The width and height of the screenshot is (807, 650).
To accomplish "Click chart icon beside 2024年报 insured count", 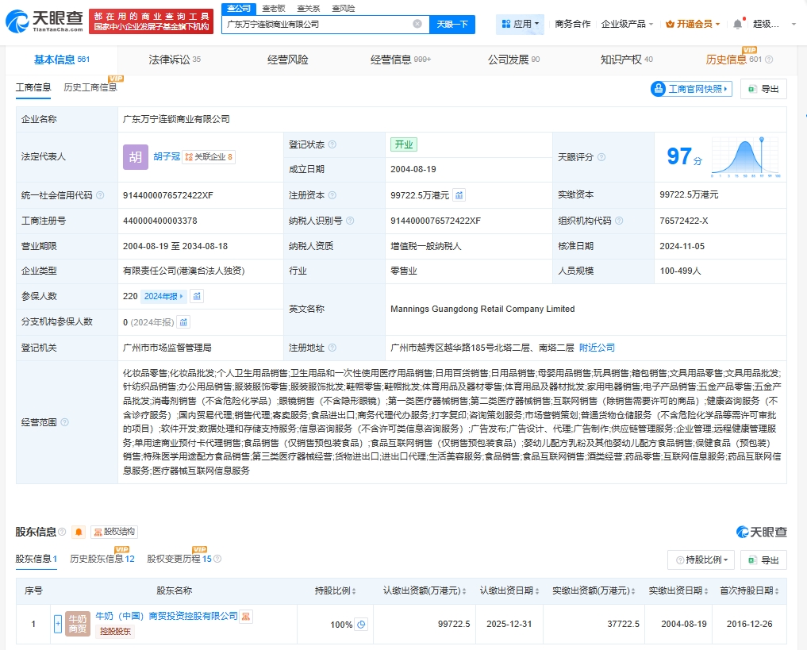I will point(197,296).
